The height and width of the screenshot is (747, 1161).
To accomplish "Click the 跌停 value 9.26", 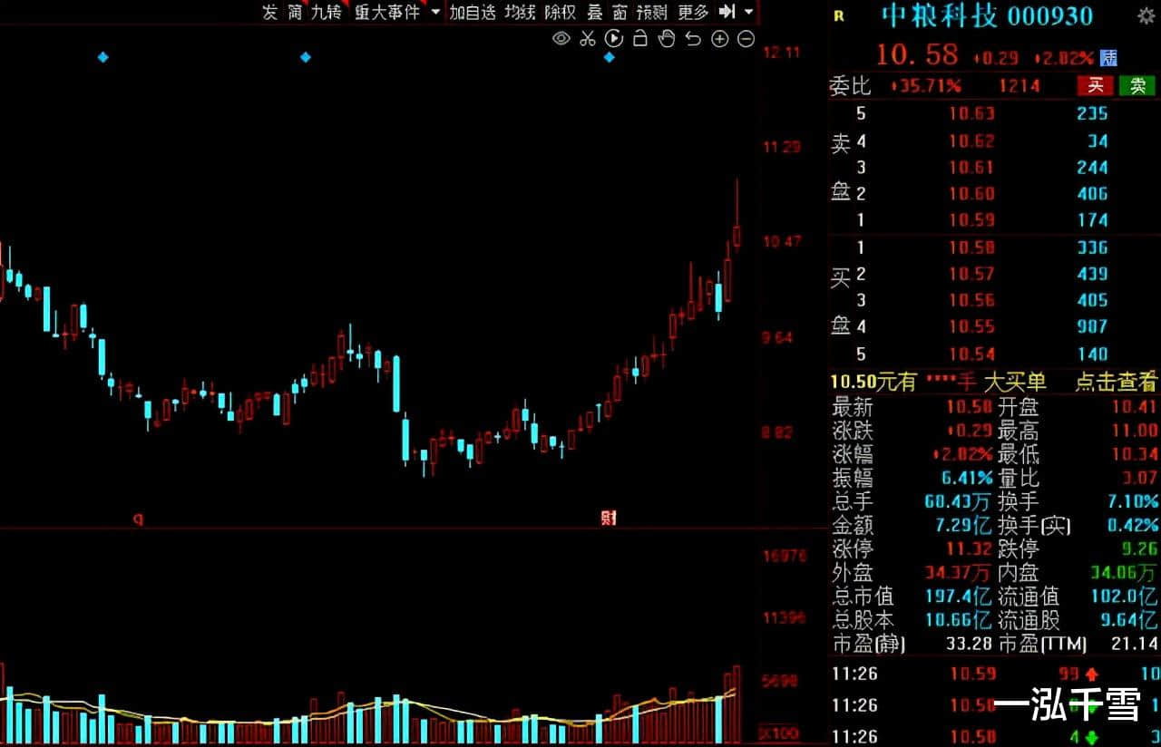I will click(x=1140, y=548).
